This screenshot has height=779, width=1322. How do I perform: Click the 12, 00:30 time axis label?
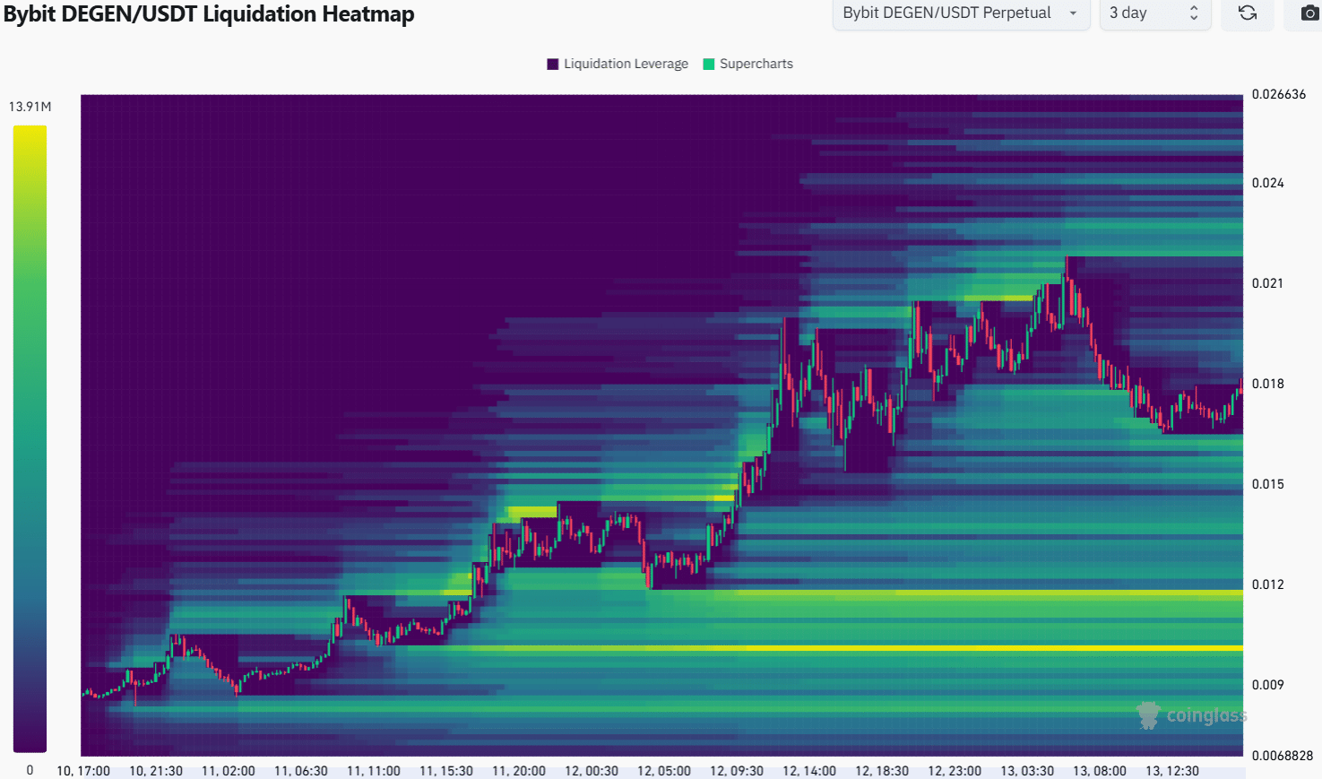pos(592,771)
